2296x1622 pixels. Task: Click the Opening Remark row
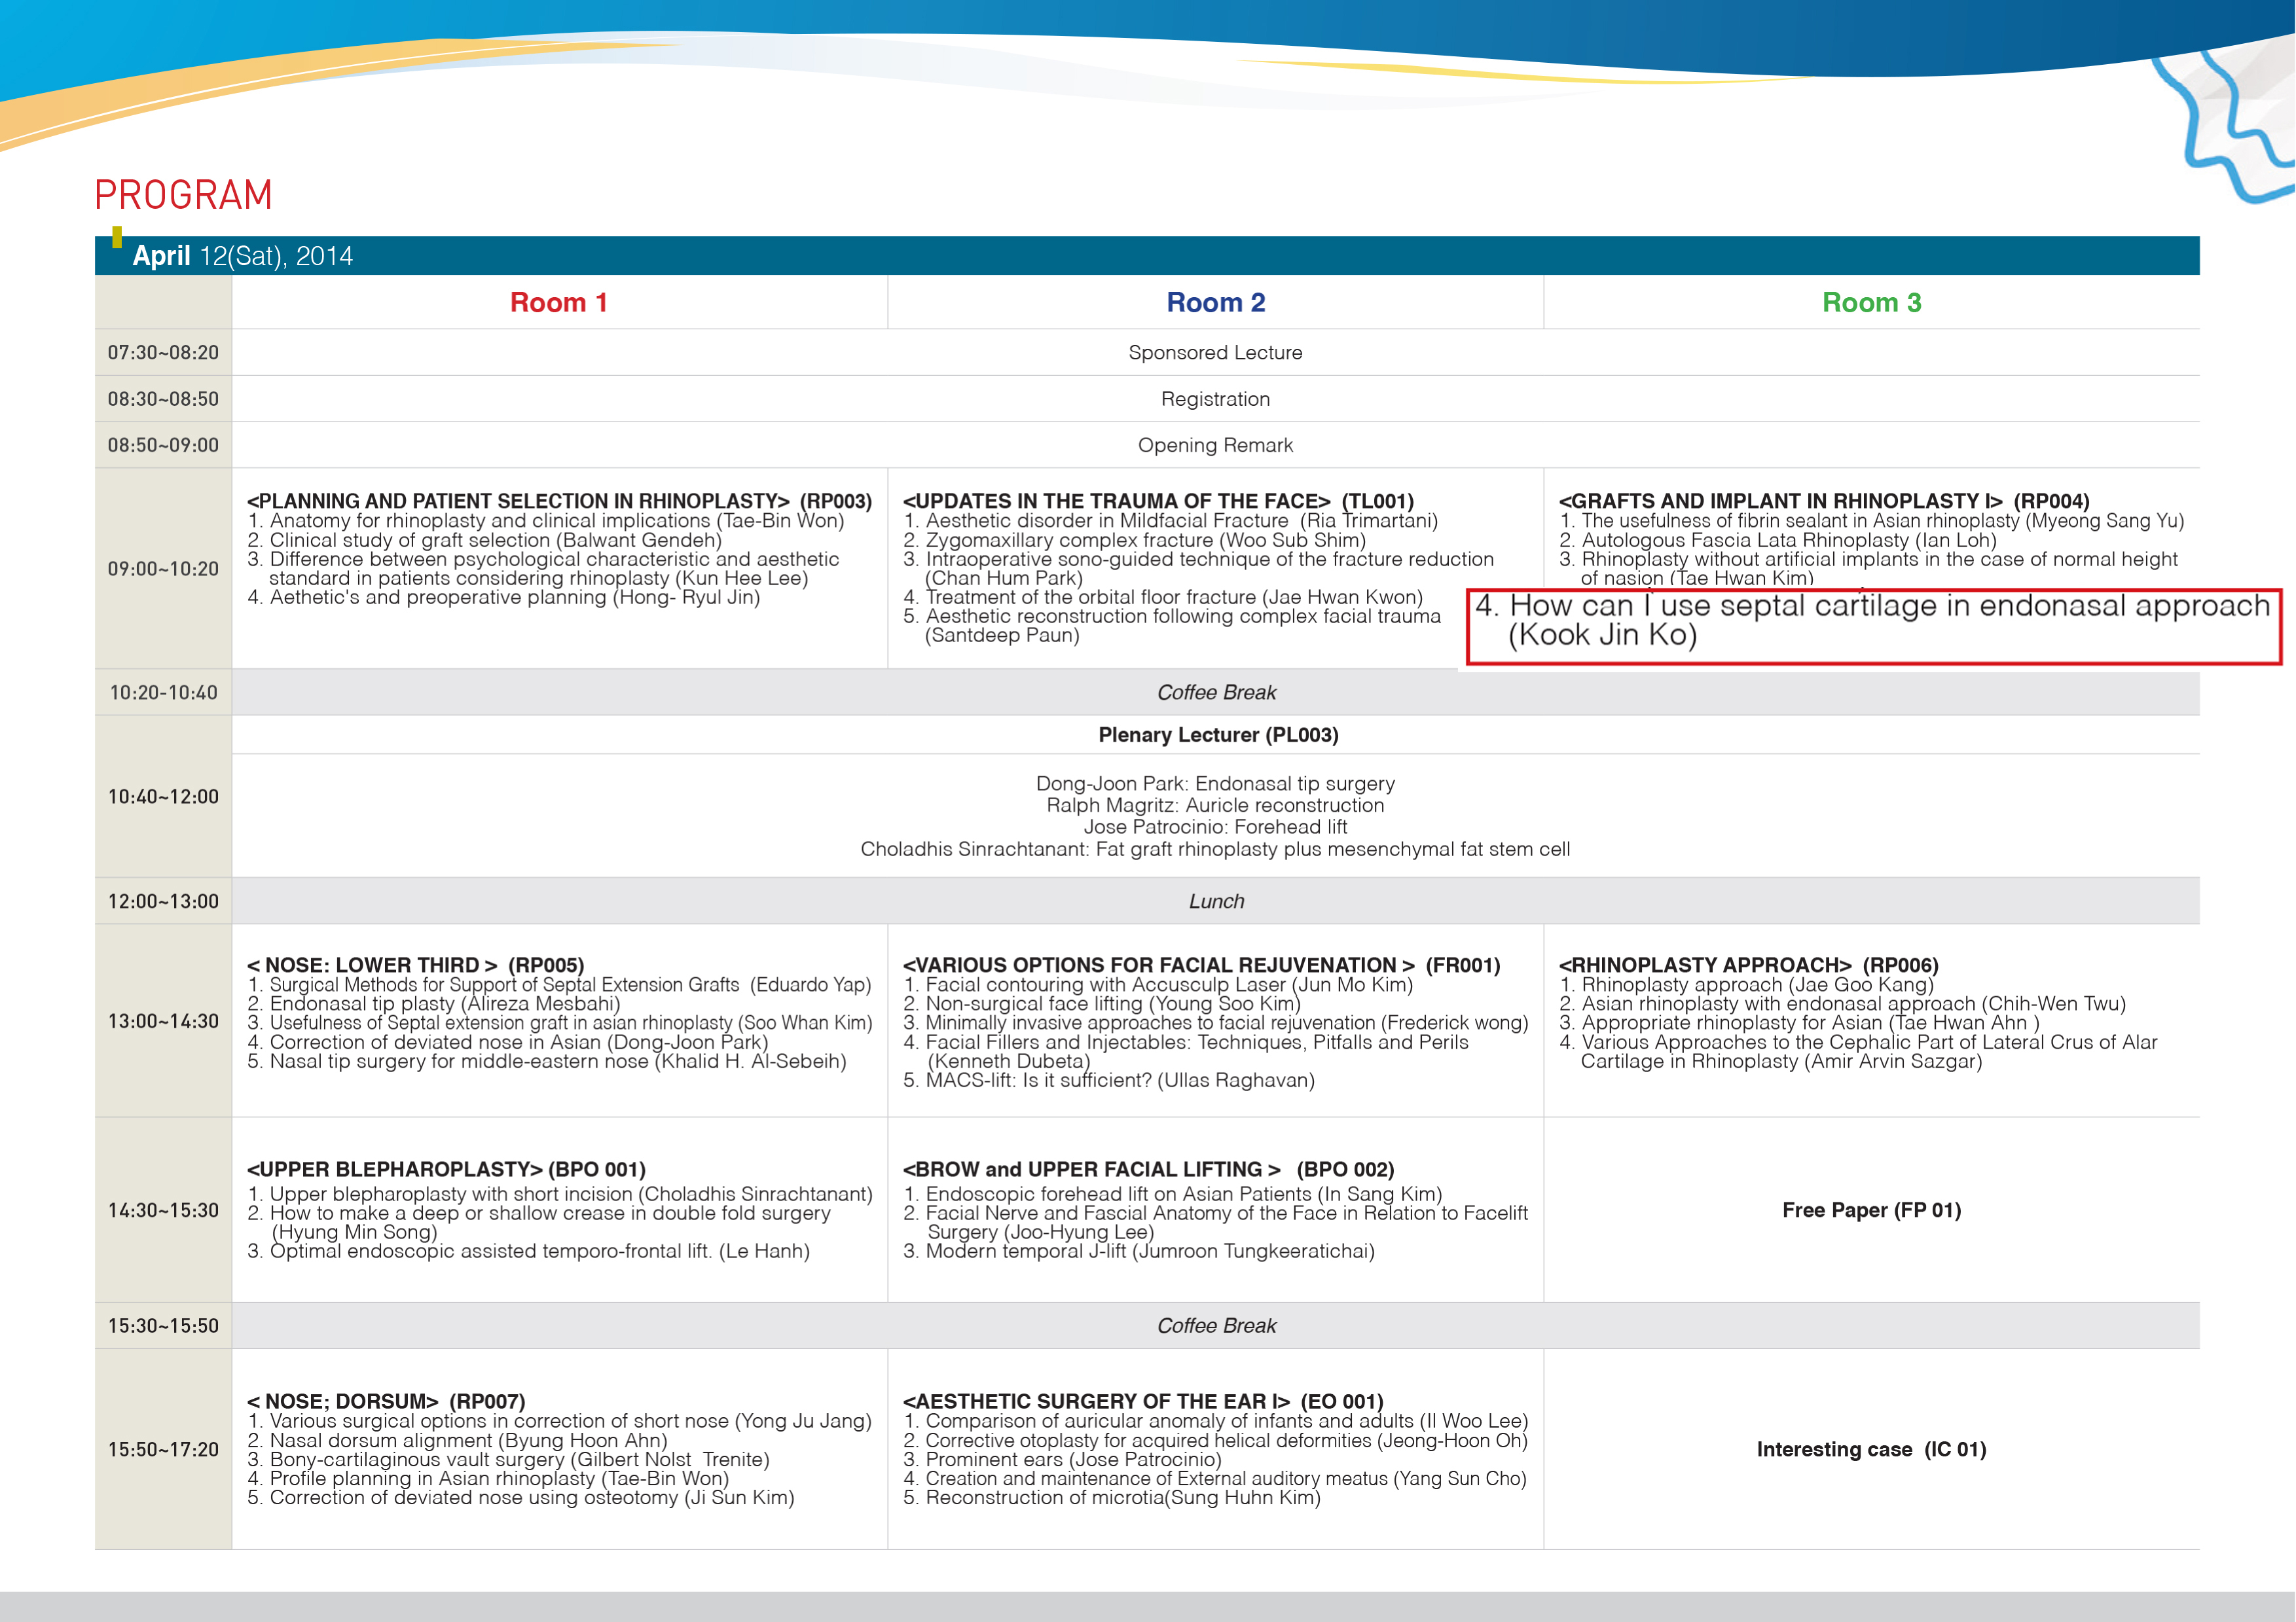coord(1216,445)
